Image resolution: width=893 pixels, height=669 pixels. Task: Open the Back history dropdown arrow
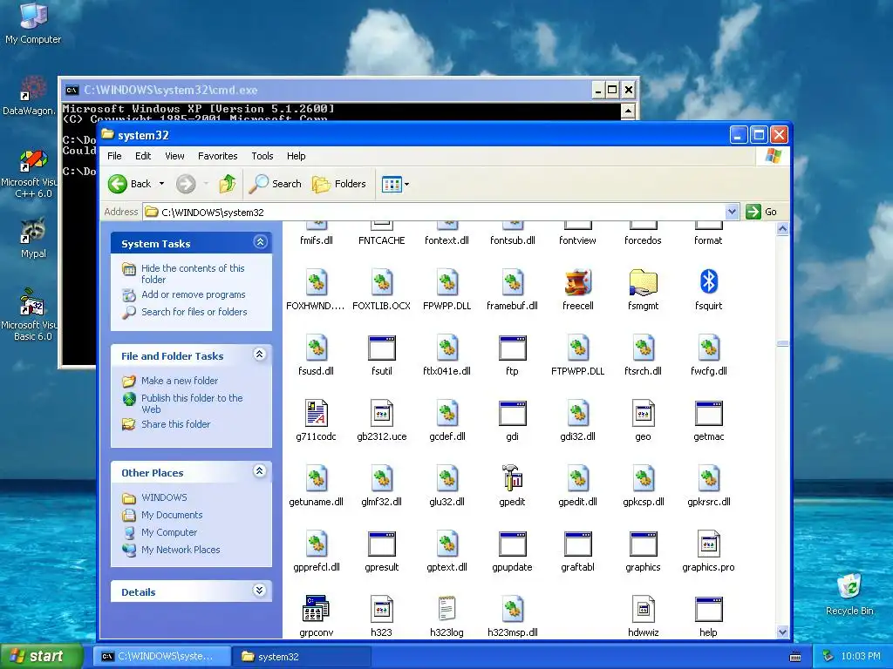pyautogui.click(x=161, y=184)
